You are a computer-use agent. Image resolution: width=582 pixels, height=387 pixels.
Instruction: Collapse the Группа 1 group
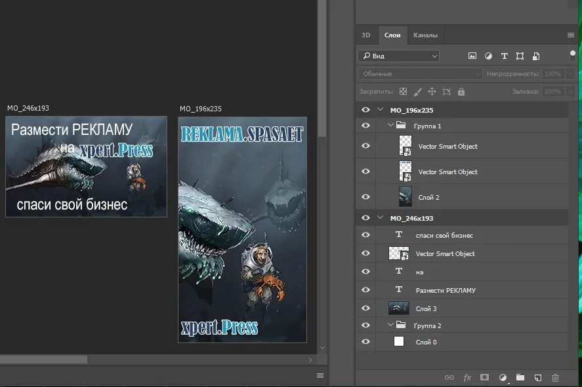[x=390, y=125]
